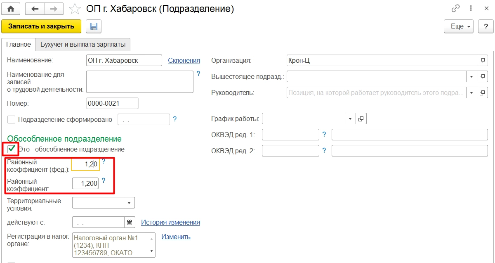Click 'Записать и закрыть' button
Image resolution: width=495 pixels, height=263 pixels.
[41, 26]
